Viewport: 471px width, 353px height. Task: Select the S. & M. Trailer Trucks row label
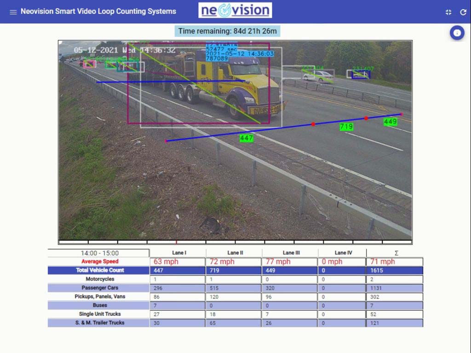[99, 323]
